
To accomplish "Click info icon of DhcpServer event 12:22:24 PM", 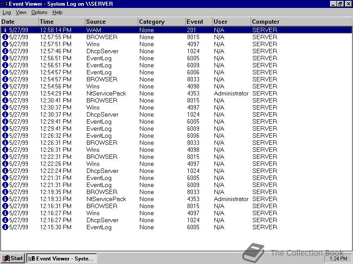I will pos(5,171).
